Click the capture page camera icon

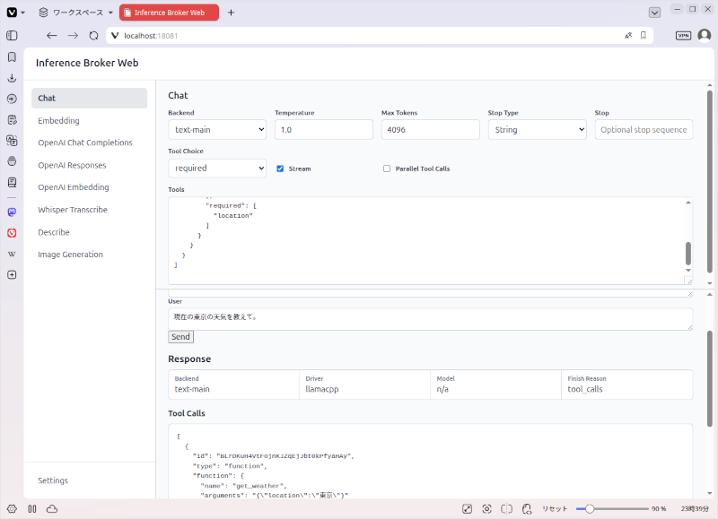point(486,509)
